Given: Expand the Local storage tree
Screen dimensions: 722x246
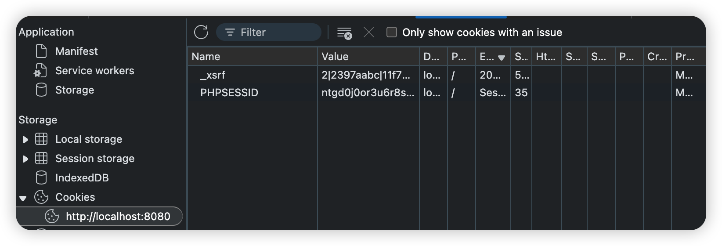Looking at the screenshot, I should (x=25, y=139).
